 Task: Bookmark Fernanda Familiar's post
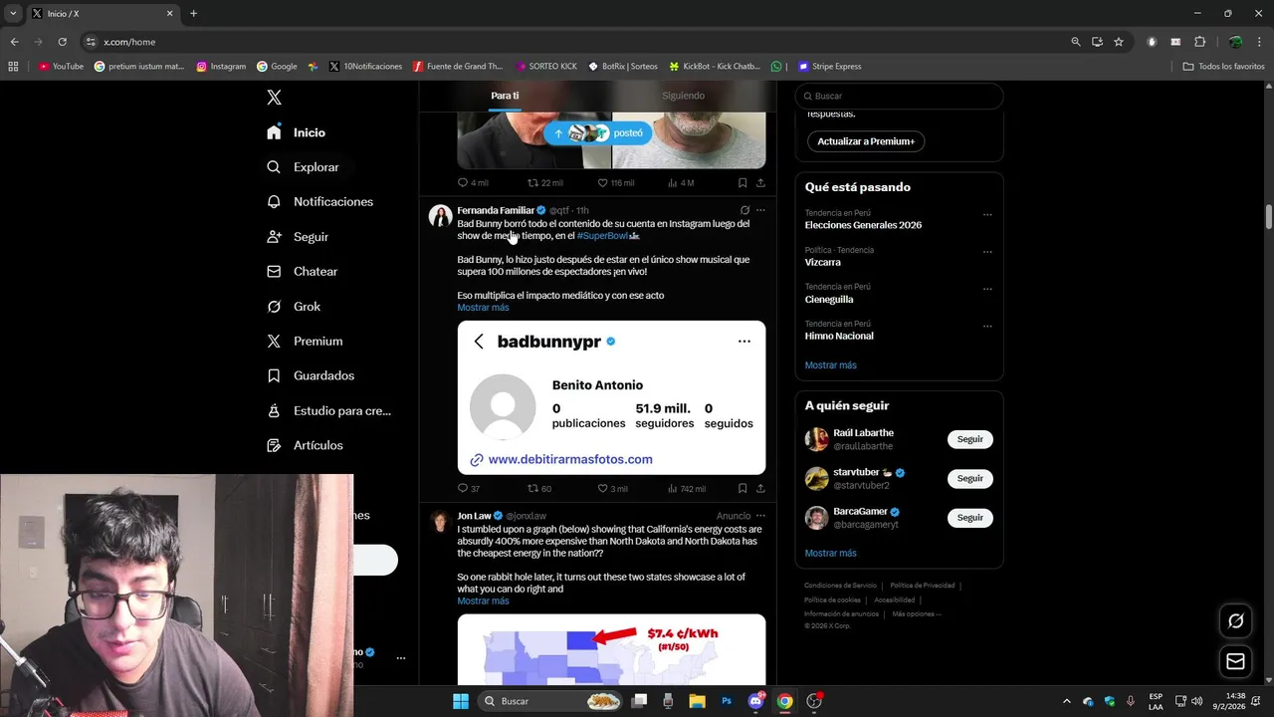click(x=743, y=489)
